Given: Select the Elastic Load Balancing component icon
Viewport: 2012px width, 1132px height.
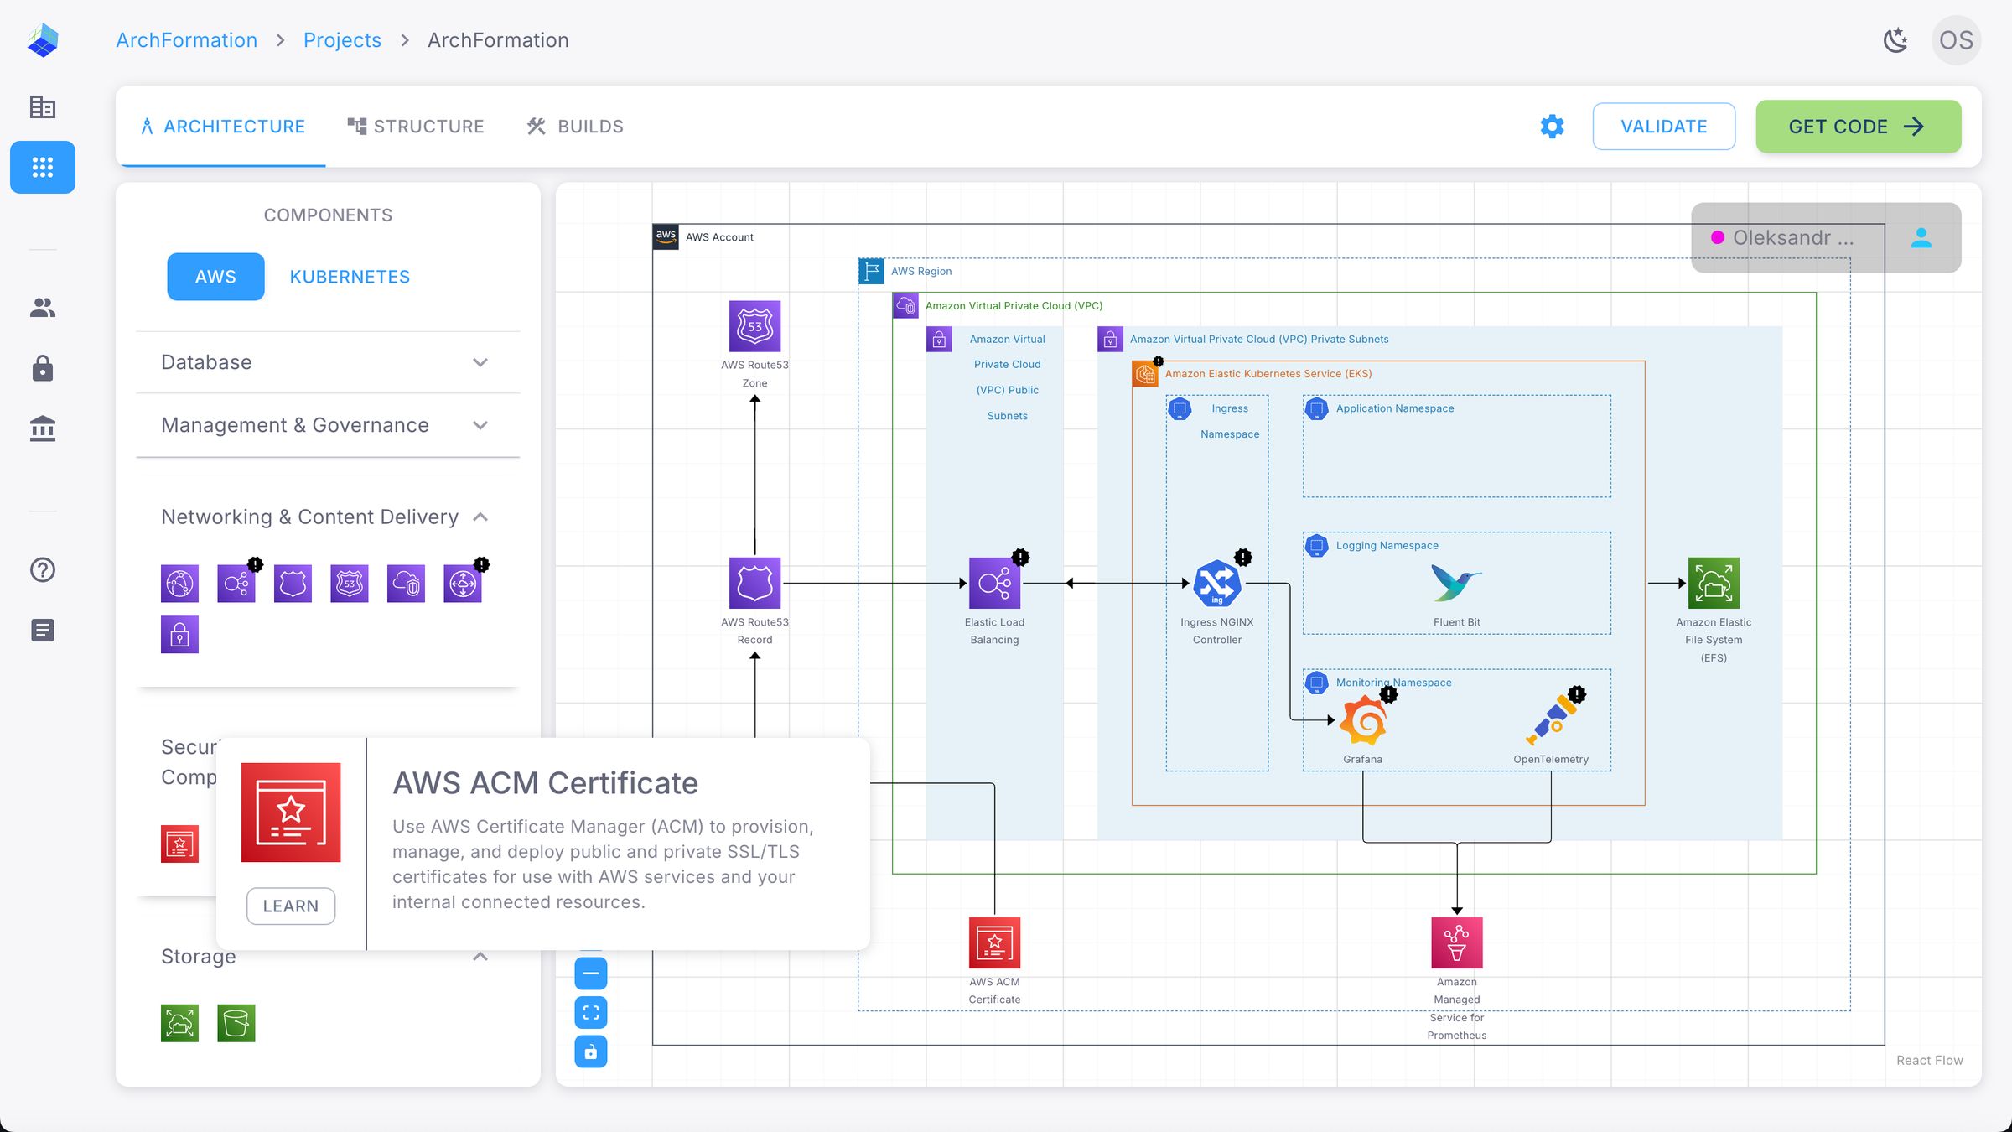Looking at the screenshot, I should pyautogui.click(x=237, y=583).
